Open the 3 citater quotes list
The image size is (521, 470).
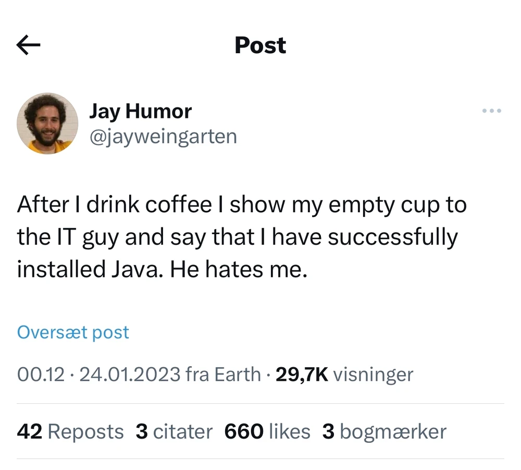pyautogui.click(x=174, y=431)
